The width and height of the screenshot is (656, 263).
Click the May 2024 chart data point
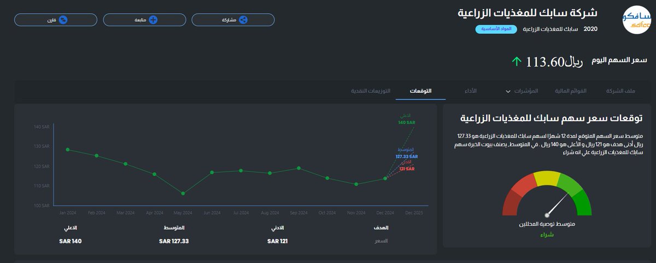pyautogui.click(x=183, y=194)
